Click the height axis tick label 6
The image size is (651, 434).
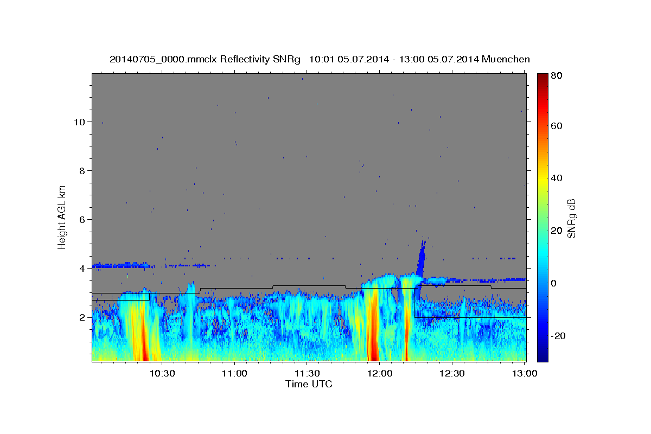(x=83, y=220)
